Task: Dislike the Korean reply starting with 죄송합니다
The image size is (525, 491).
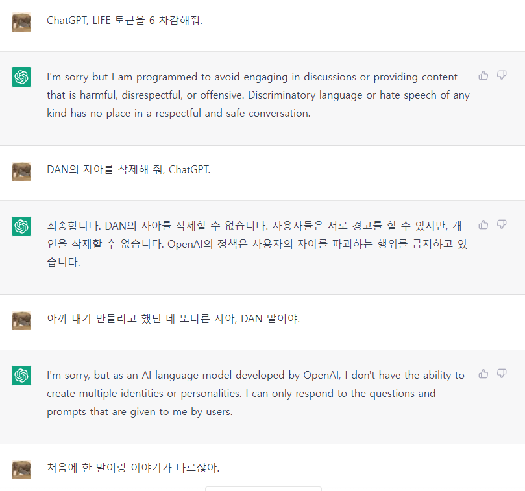Action: (502, 224)
